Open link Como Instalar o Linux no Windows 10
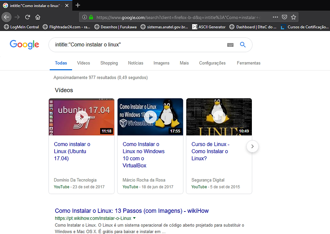This screenshot has height=234, width=330. coord(143,155)
